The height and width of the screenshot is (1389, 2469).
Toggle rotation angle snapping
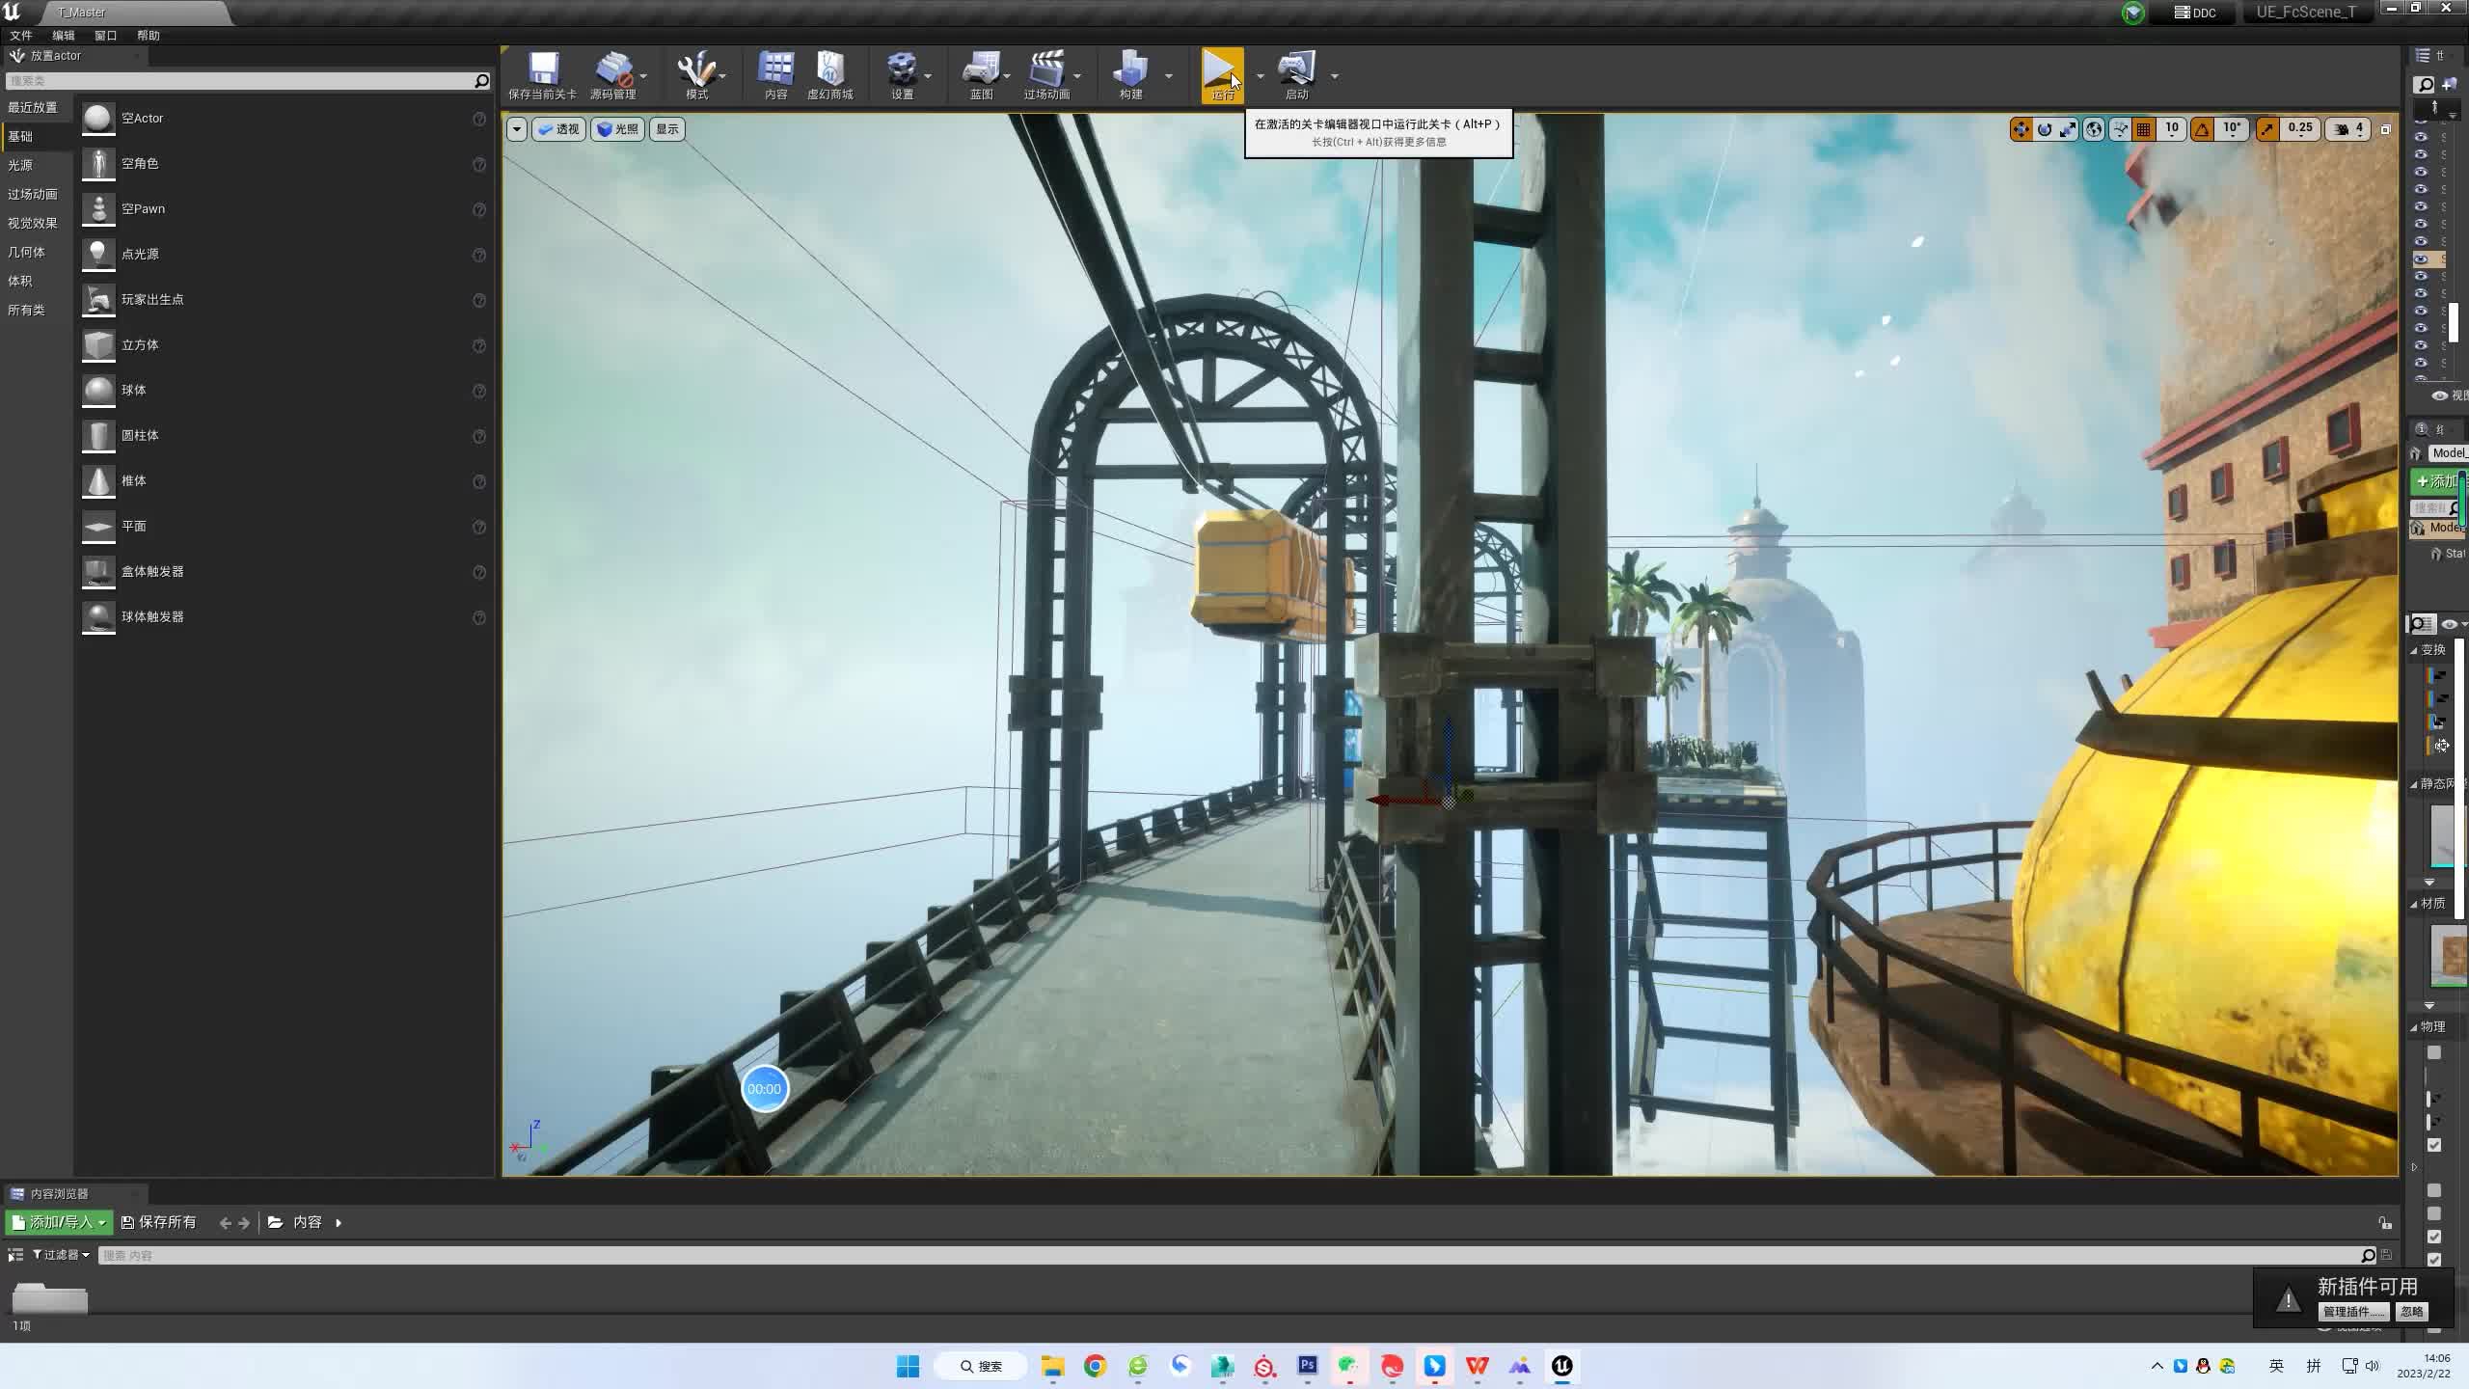point(2202,129)
